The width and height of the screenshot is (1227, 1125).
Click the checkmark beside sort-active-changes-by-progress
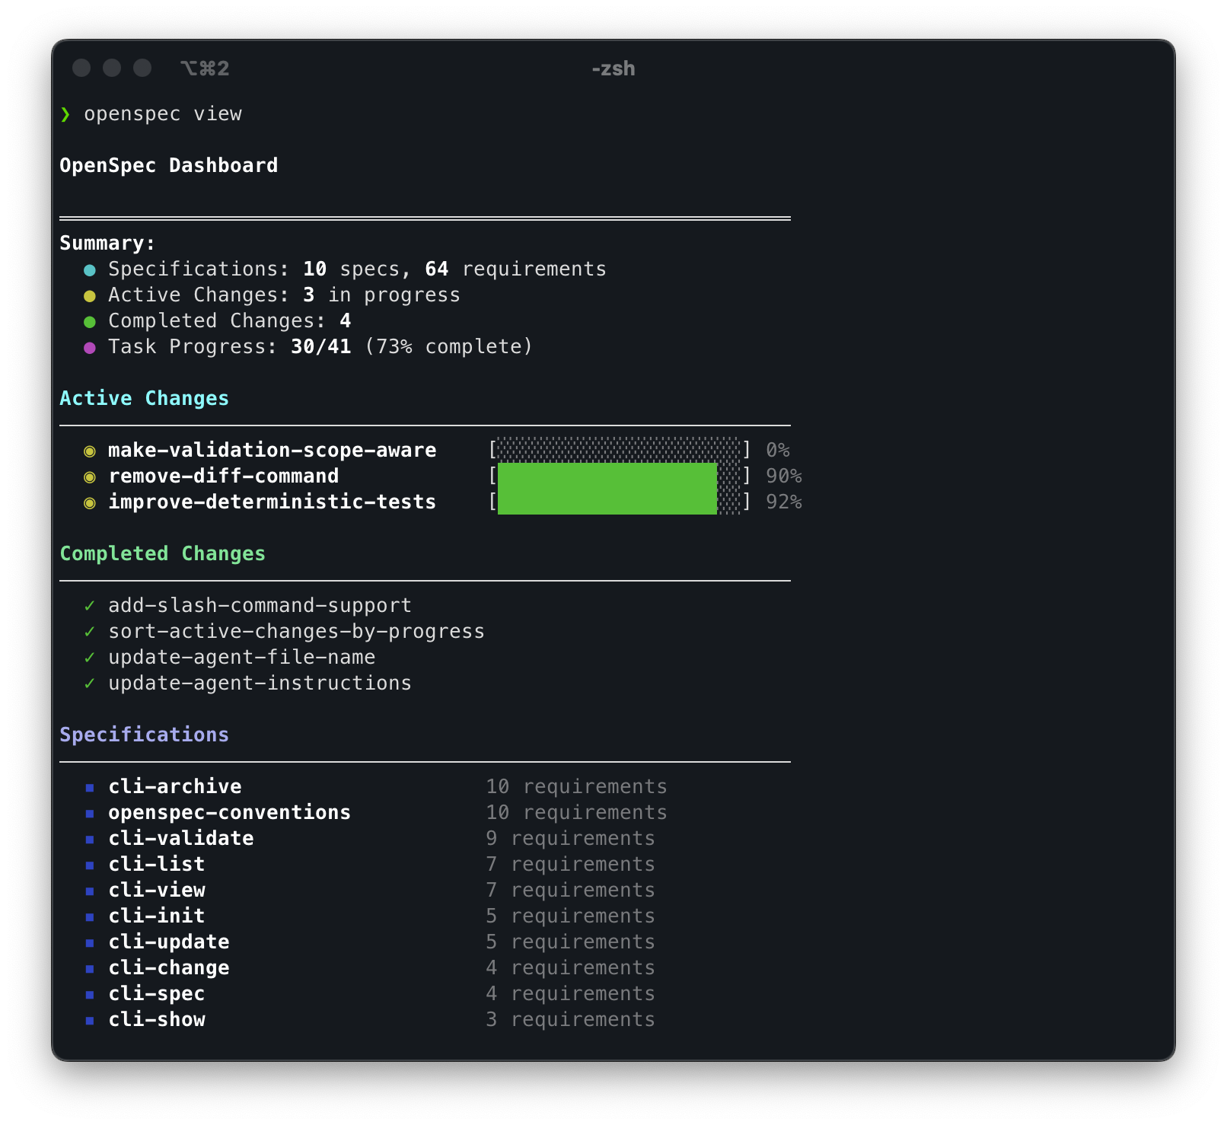tap(89, 632)
